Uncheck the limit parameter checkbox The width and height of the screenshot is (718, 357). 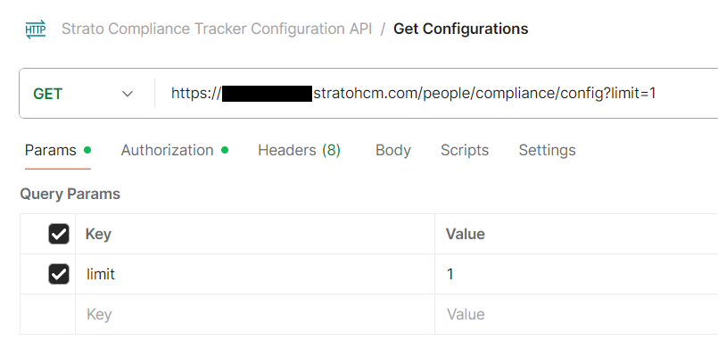point(59,274)
